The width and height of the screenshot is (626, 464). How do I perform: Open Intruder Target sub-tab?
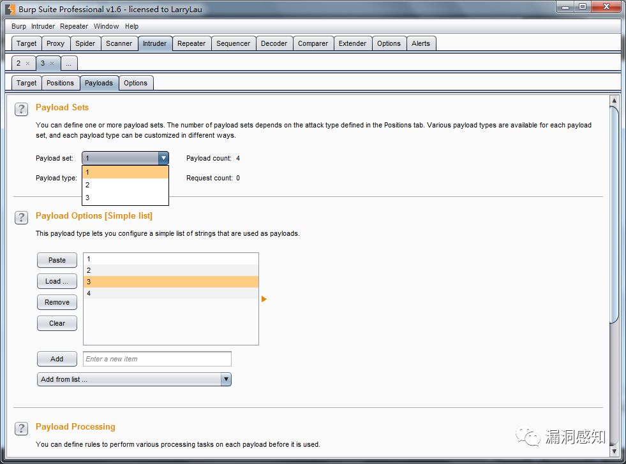click(26, 83)
